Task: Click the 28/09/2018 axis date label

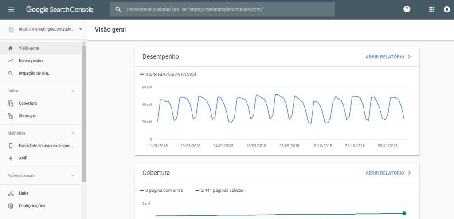Action: click(289, 146)
